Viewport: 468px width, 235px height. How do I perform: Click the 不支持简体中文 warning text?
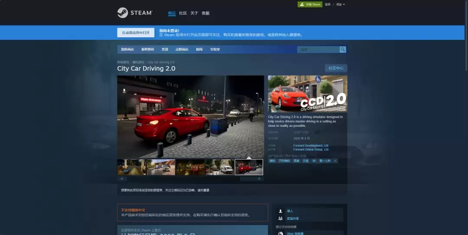point(134,210)
